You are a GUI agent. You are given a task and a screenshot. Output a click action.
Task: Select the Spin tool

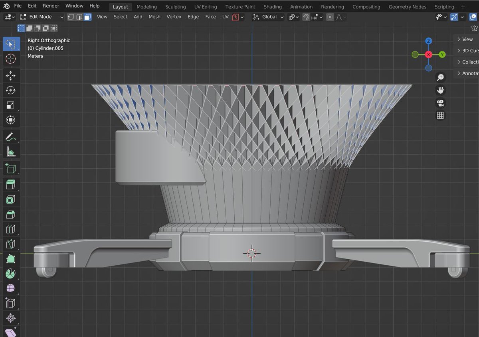click(11, 274)
